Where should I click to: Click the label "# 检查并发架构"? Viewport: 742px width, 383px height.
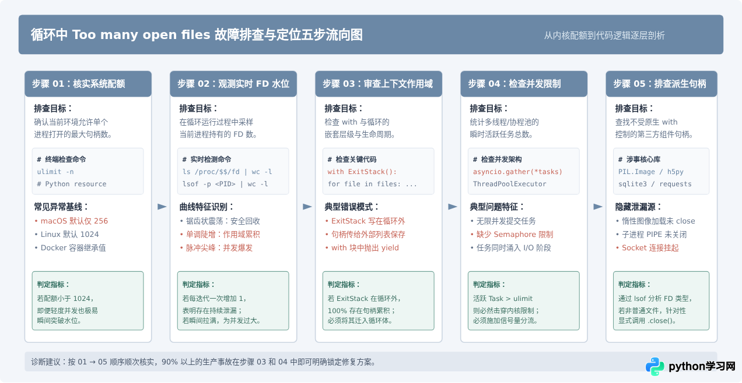(497, 159)
